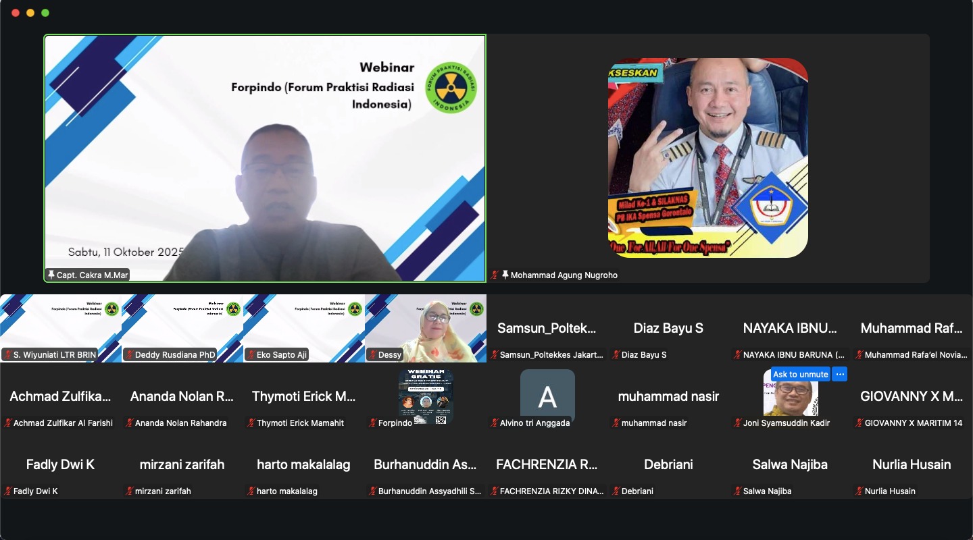The height and width of the screenshot is (540, 973).
Task: Click the 'A' avatar of Alvino tri Anggada
Action: click(547, 397)
